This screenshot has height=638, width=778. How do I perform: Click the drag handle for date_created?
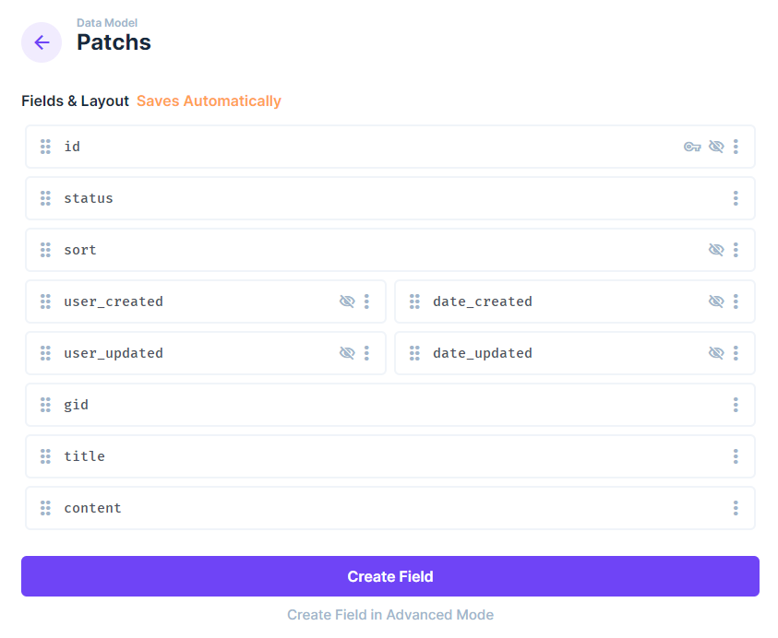(x=413, y=301)
